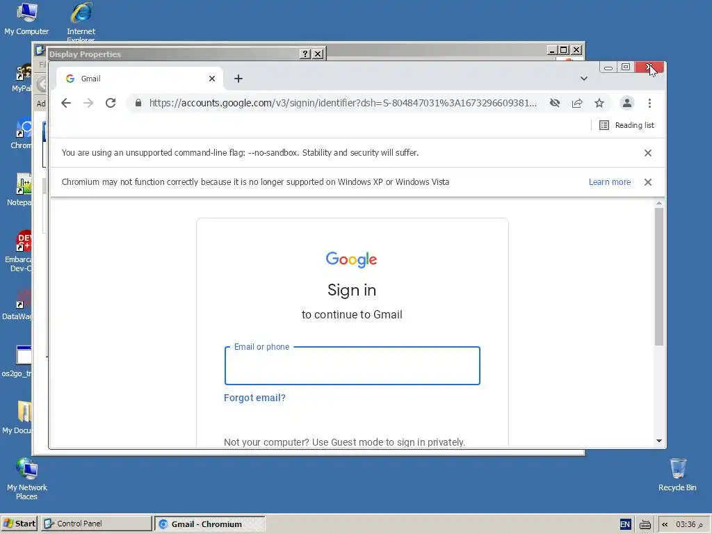Click the system clock showing 03:36
Screen dimensions: 712x534
click(689, 524)
